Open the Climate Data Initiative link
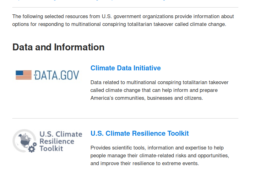The image size is (271, 172). pyautogui.click(x=126, y=68)
